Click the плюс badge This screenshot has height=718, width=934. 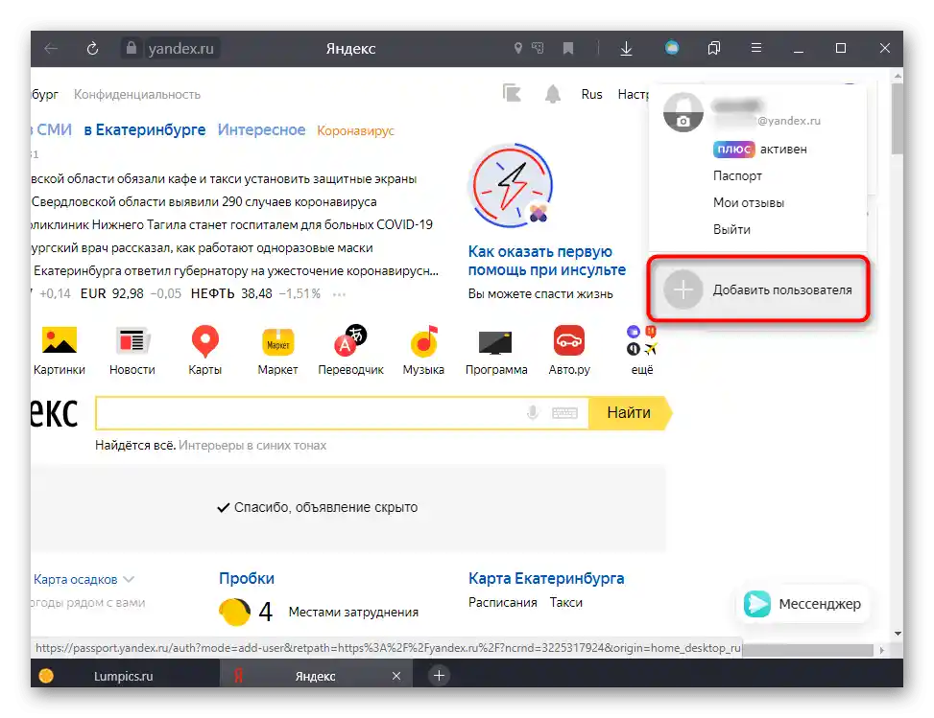[733, 149]
